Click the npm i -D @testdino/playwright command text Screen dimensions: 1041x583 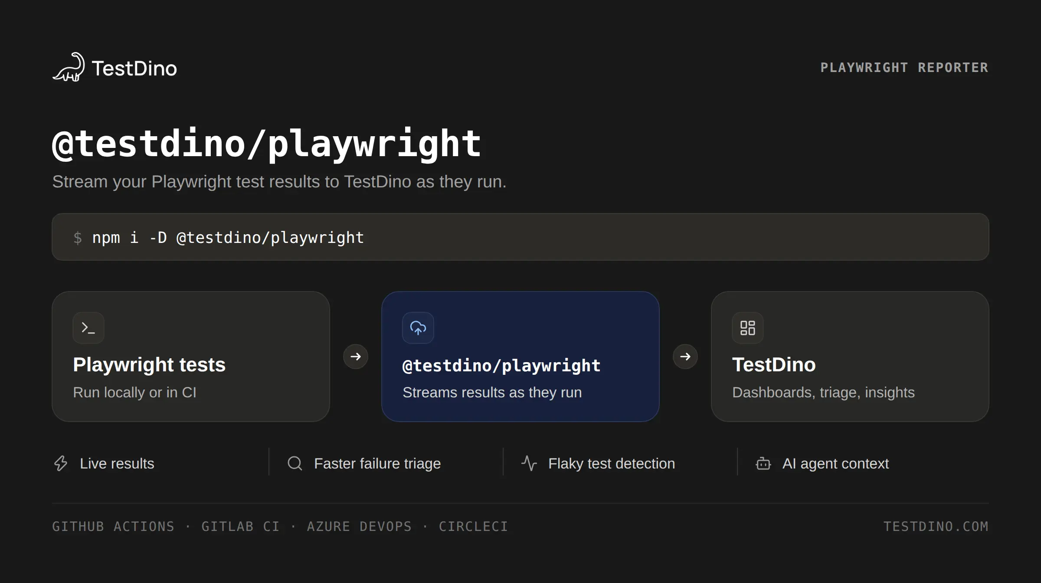[x=228, y=238]
